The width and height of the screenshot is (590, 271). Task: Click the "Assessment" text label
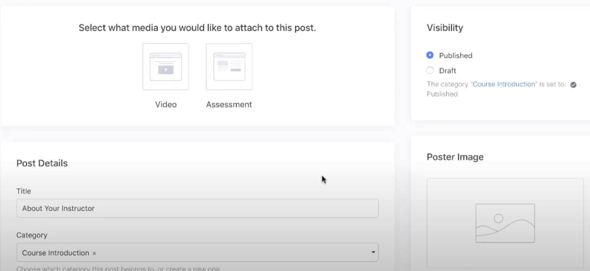(x=229, y=104)
